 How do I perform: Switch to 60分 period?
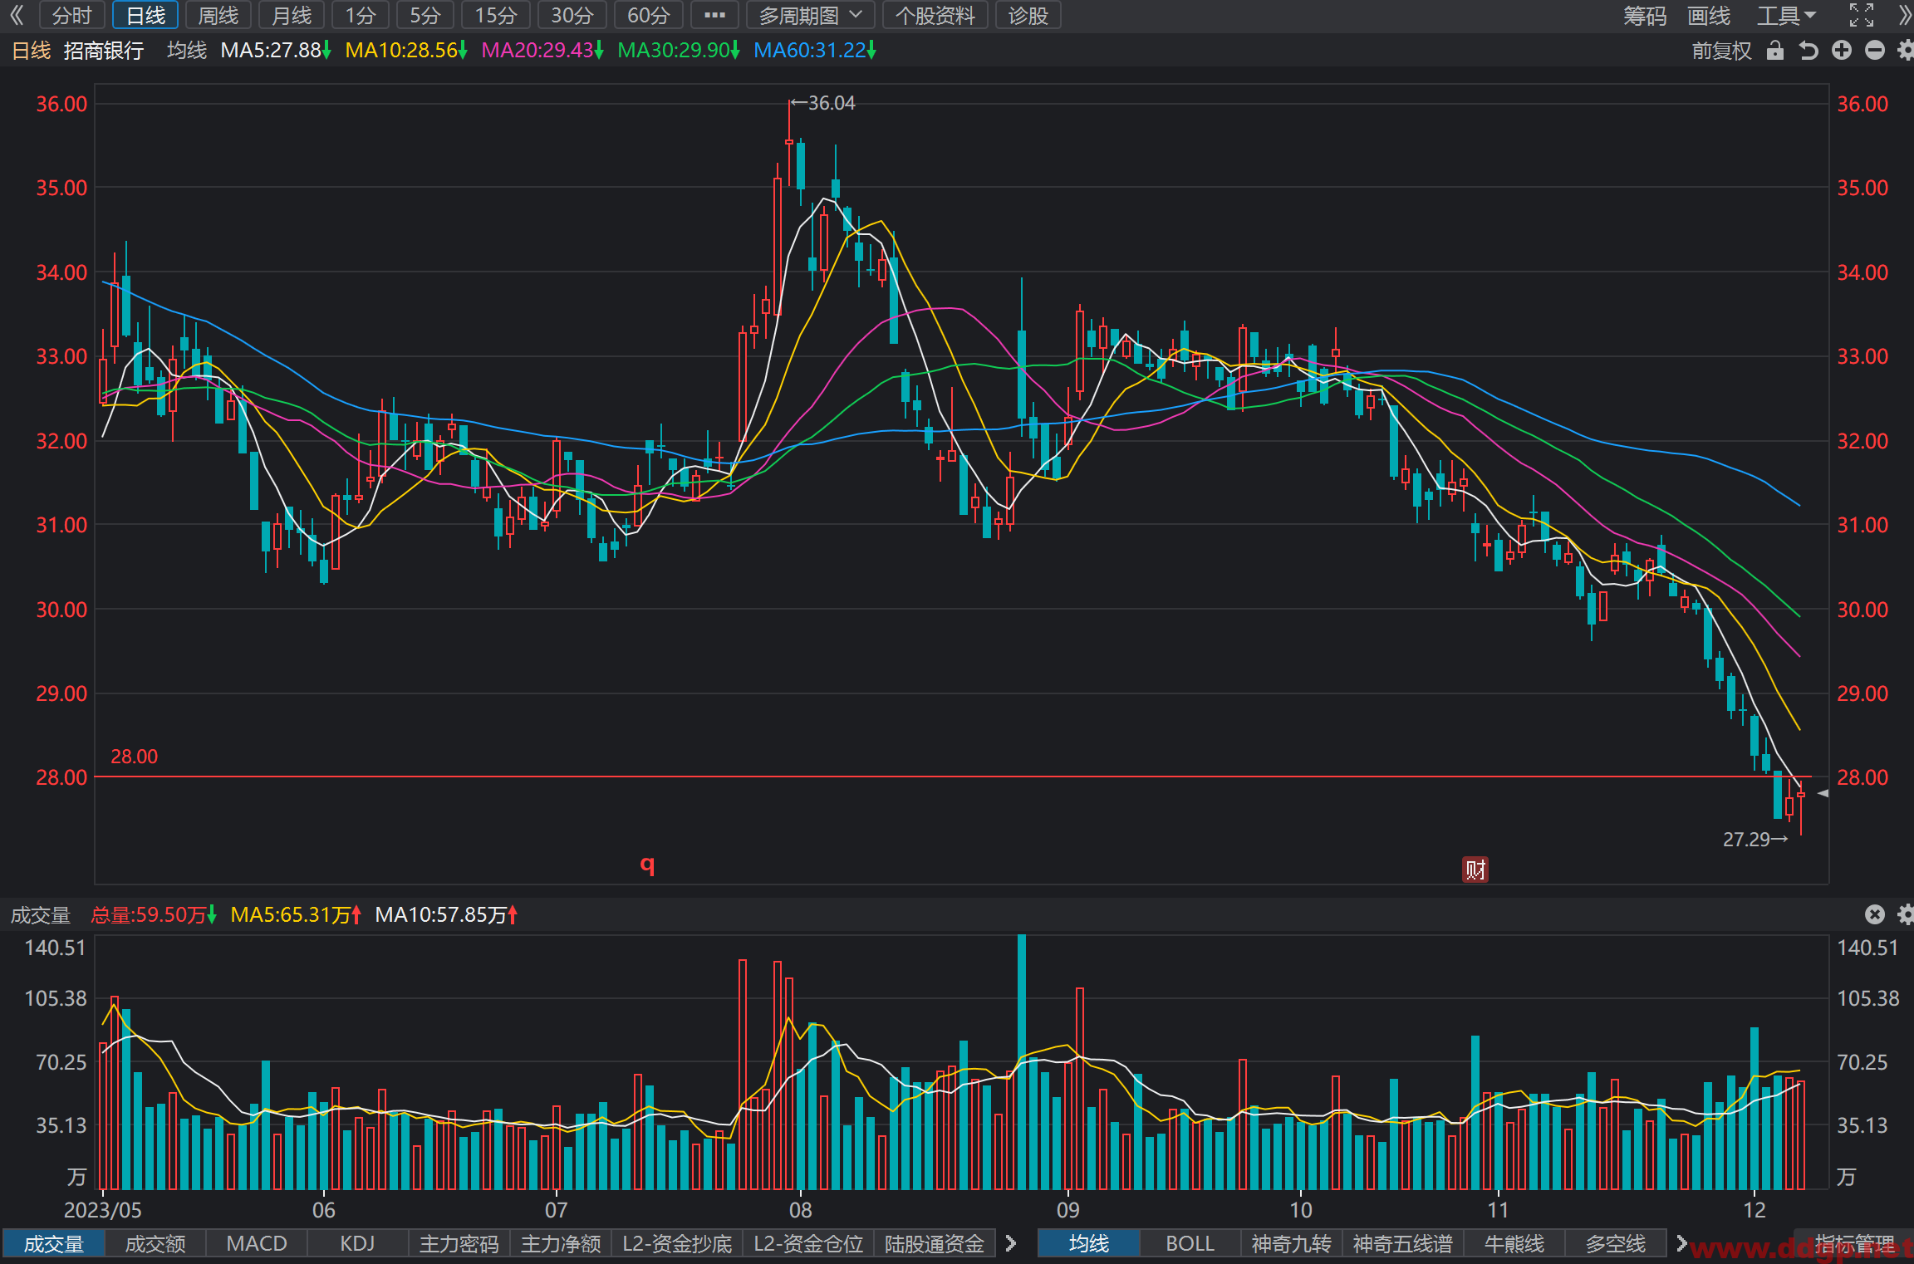648,15
